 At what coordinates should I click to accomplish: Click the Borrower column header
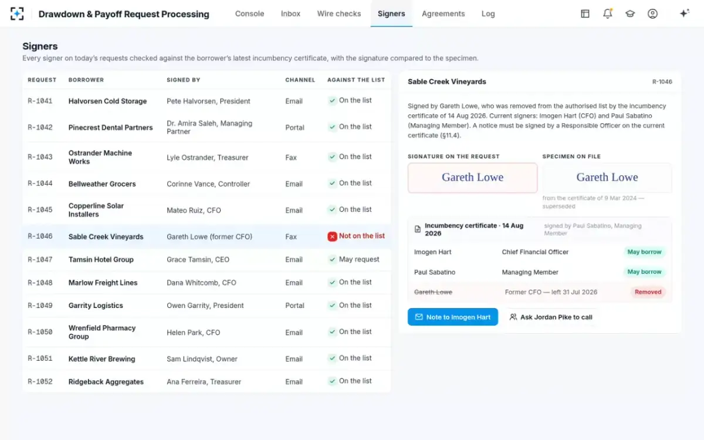(86, 80)
